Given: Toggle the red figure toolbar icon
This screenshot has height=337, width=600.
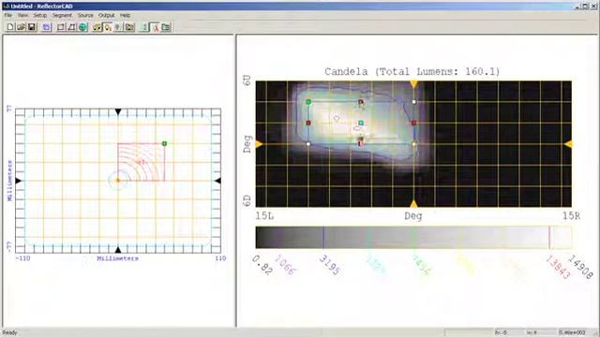Looking at the screenshot, I should (x=156, y=27).
